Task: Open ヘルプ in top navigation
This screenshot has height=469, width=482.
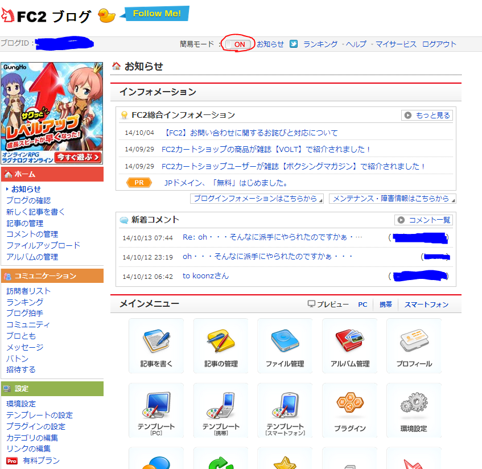Action: 356,44
